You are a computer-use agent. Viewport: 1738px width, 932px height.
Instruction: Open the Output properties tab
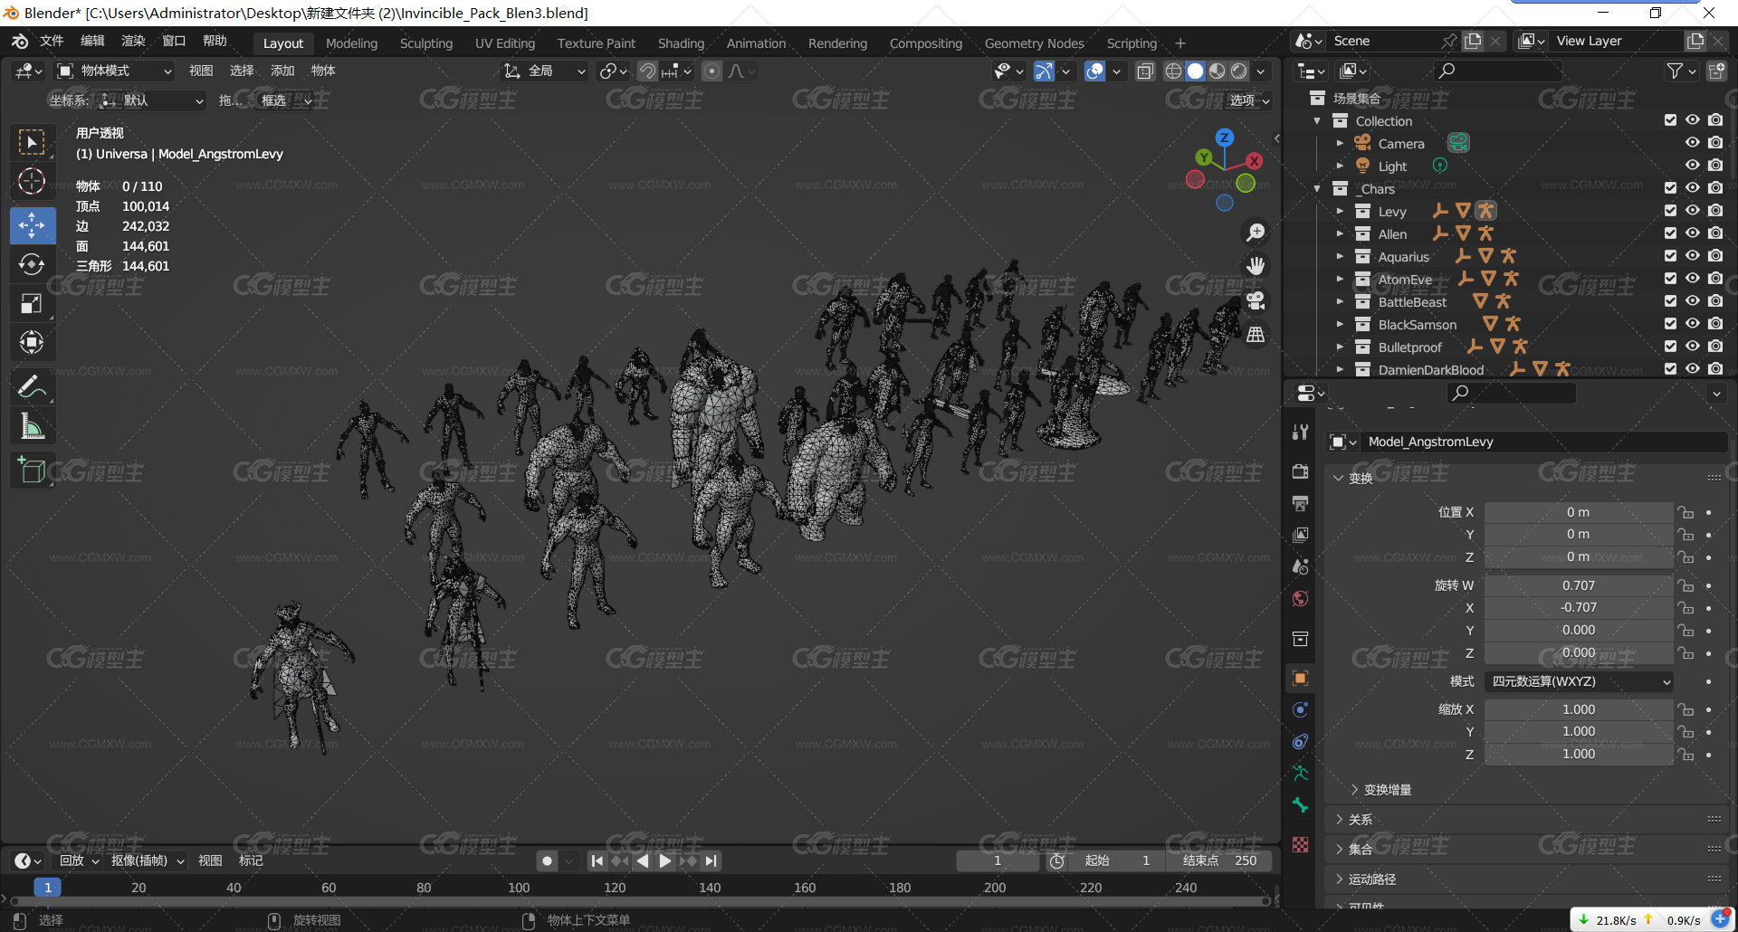1301,503
